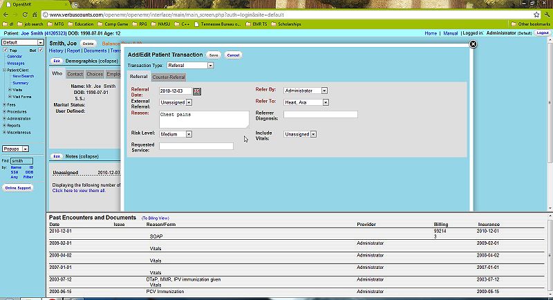Click the Requested Service input field

pos(196,147)
